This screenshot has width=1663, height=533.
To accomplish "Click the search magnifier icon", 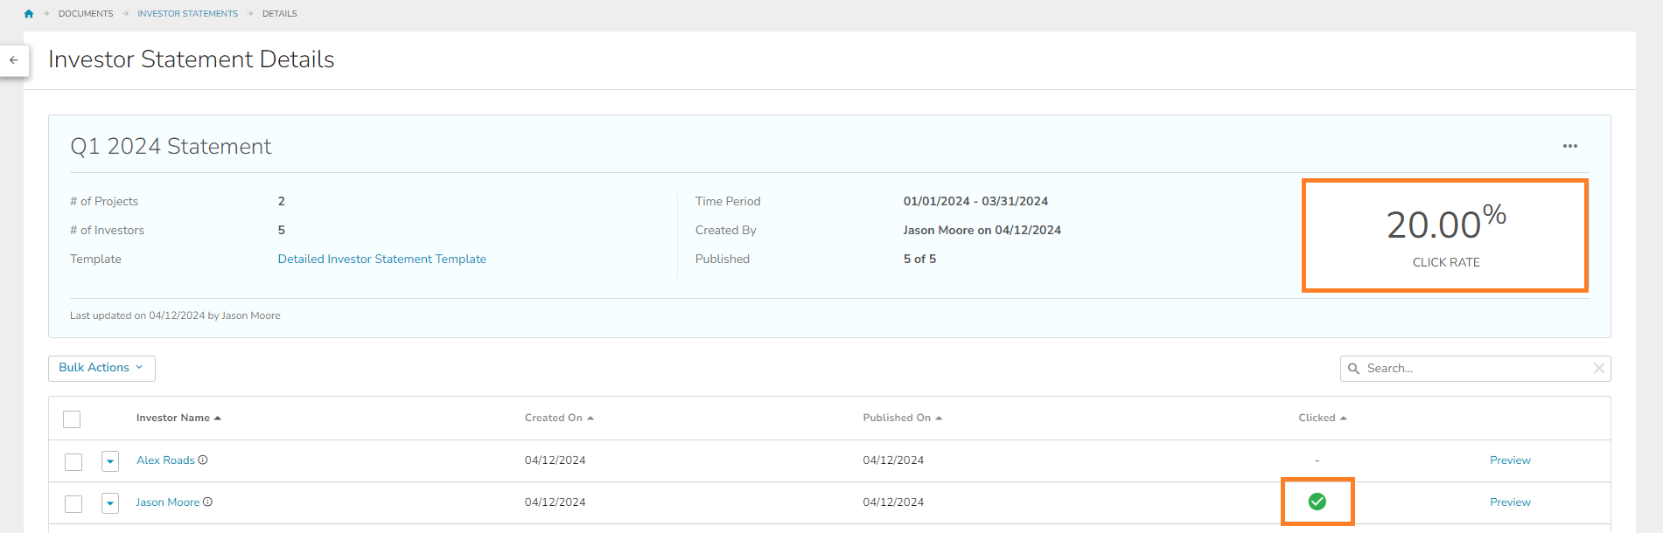I will point(1353,369).
